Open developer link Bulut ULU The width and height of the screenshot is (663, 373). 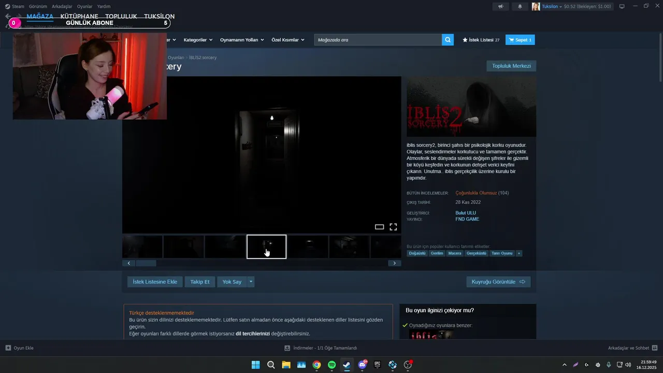pos(466,213)
